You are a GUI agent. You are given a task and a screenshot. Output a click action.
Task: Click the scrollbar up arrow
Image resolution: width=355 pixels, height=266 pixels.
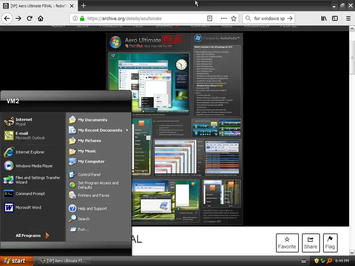pos(352,29)
